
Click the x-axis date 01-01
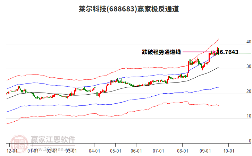[x=33, y=151]
